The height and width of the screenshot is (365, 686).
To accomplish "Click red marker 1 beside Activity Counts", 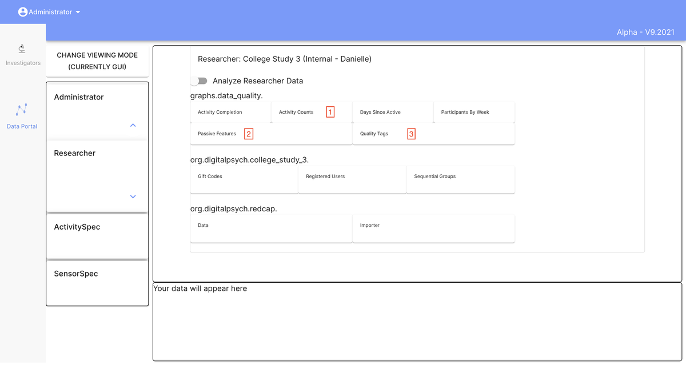I will coord(330,112).
